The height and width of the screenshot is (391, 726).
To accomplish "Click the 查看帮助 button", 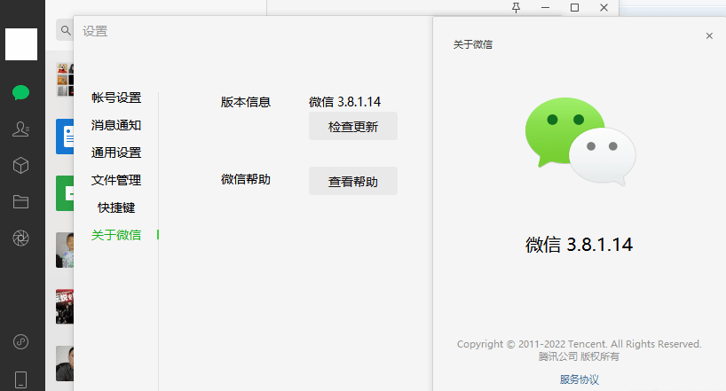I will [x=353, y=181].
